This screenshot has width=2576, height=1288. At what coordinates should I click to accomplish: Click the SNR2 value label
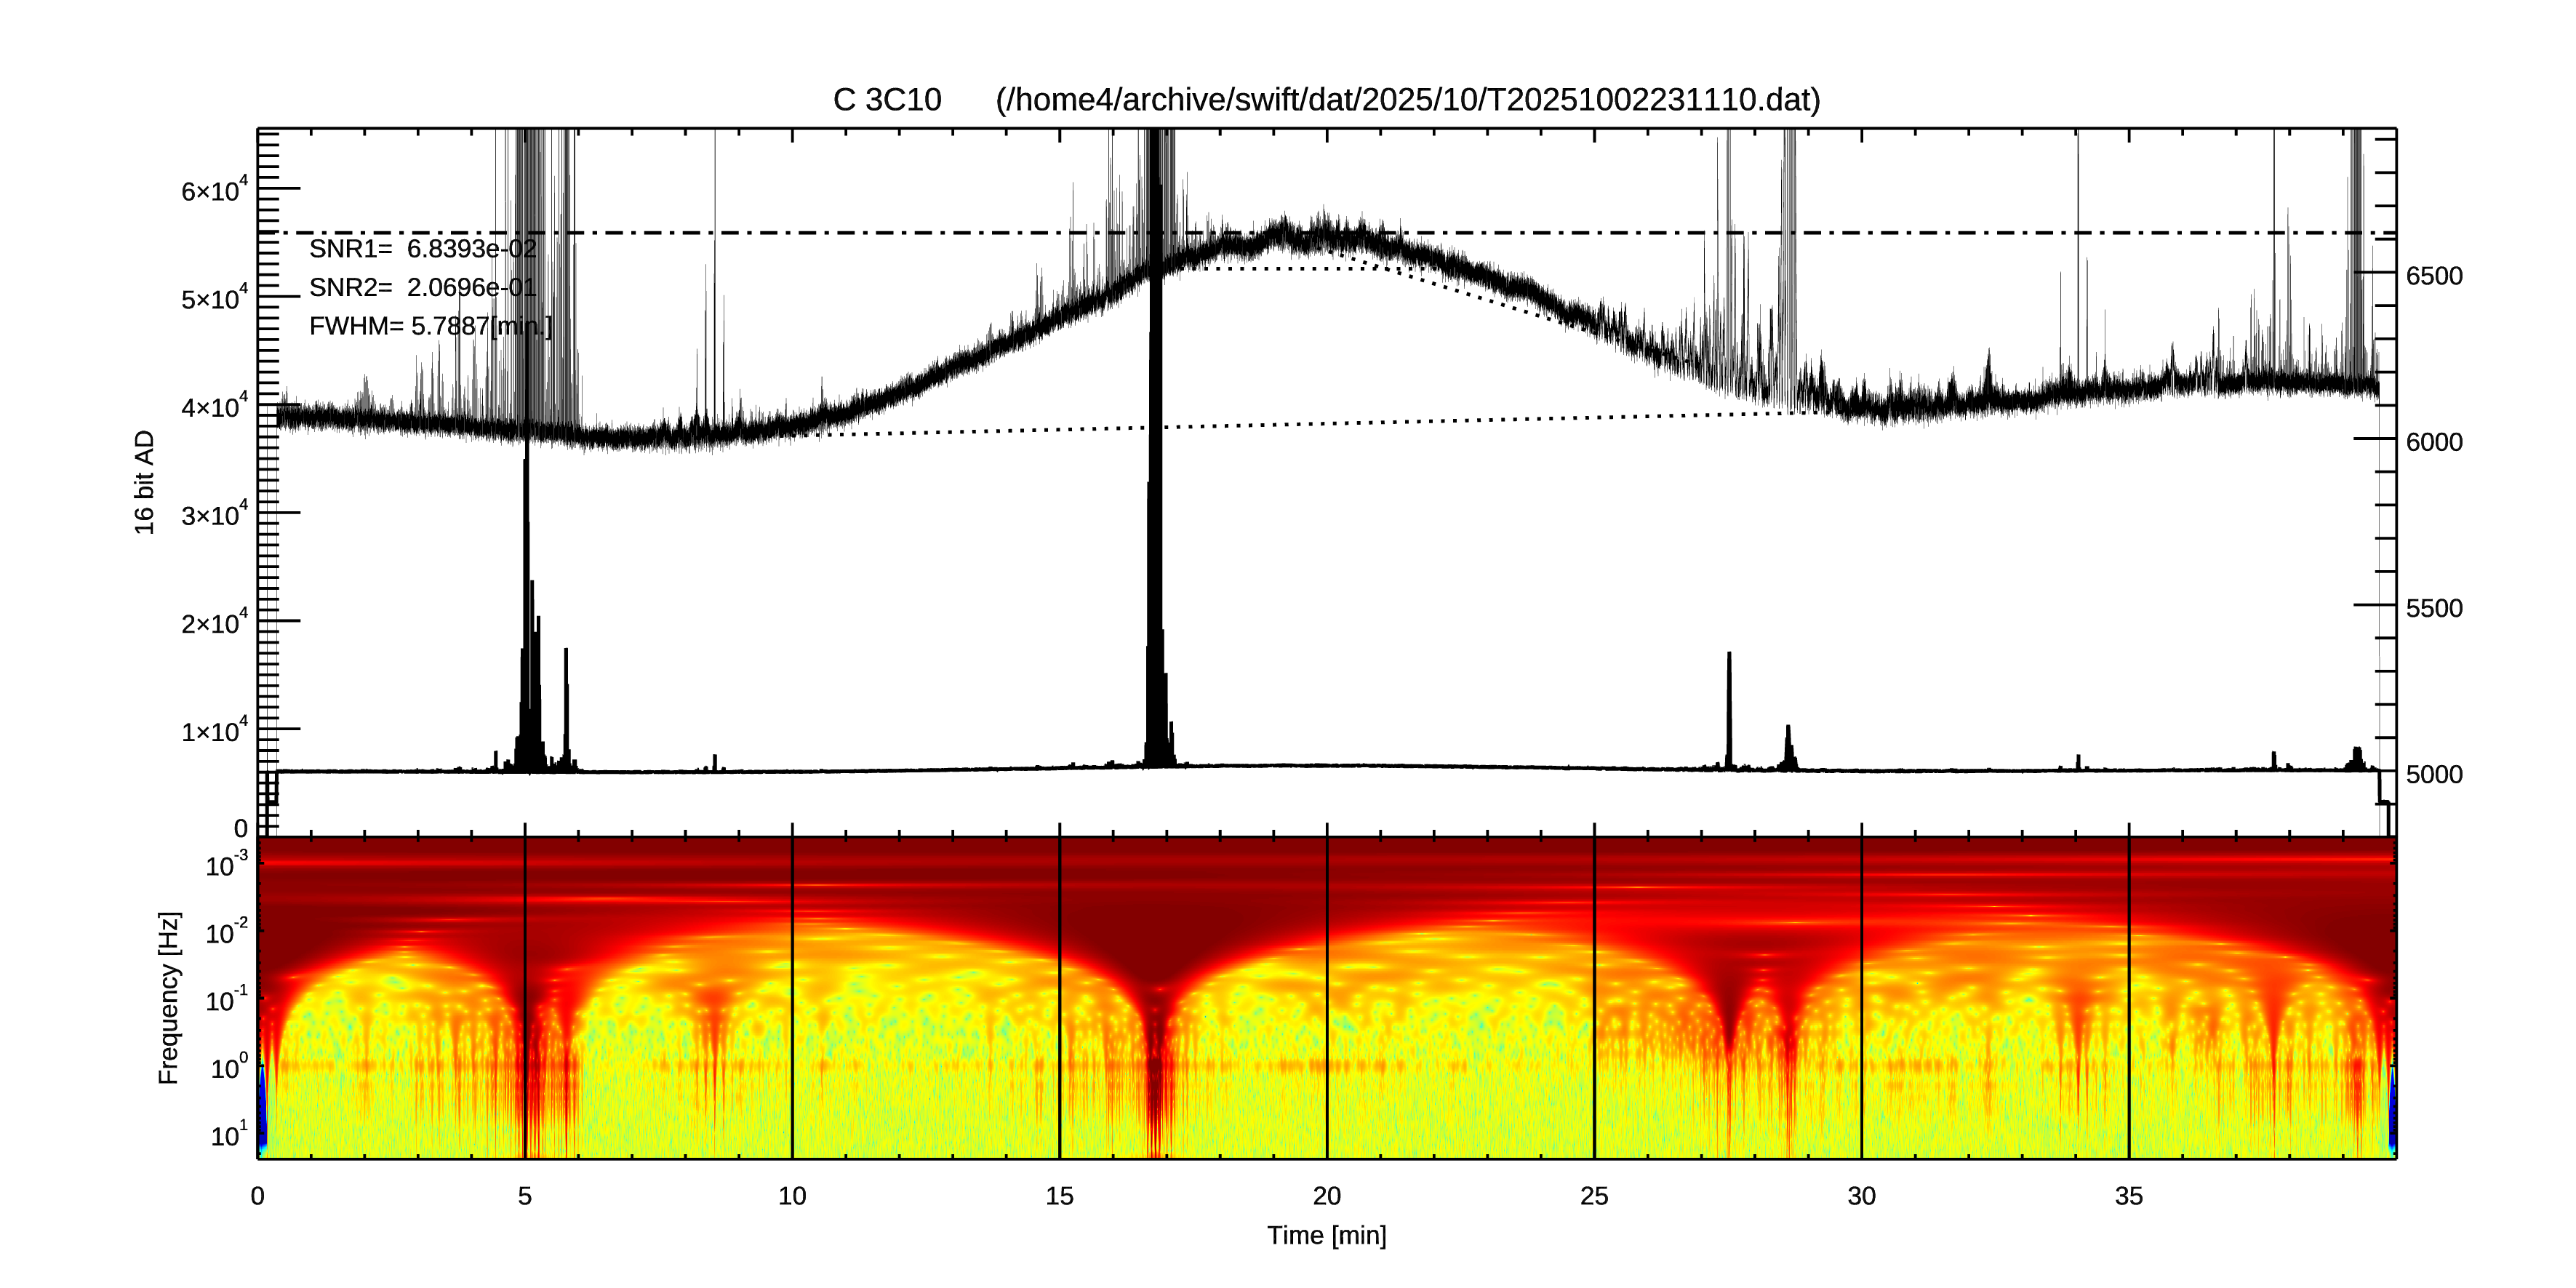pos(412,288)
